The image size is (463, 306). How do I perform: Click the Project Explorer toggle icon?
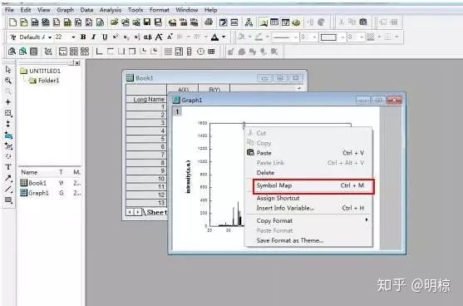tap(264, 22)
